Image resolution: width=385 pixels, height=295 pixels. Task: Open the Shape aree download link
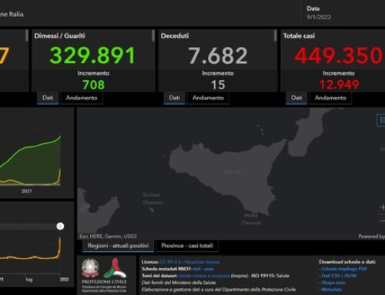point(333,283)
